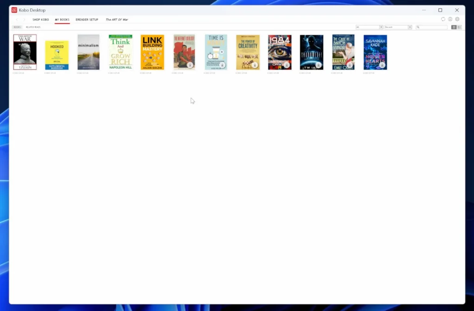Open The Art of War book cover
Viewport: 474px width, 311px height.
point(25,52)
